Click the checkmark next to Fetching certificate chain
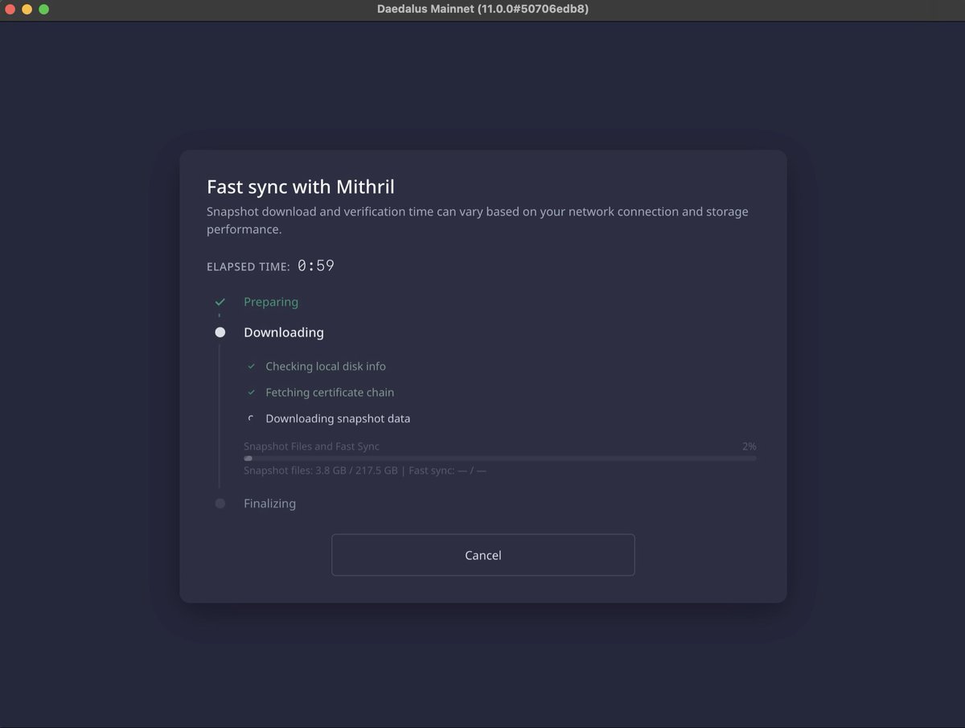Screen dimensions: 965x728 [x=251, y=393]
